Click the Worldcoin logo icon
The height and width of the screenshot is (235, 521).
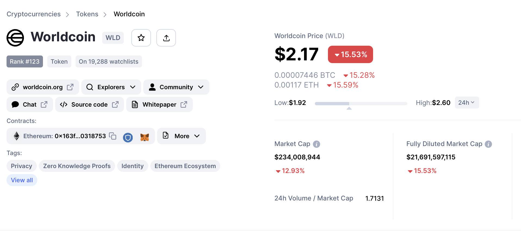(x=15, y=38)
